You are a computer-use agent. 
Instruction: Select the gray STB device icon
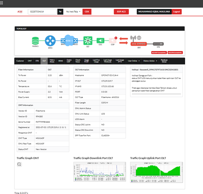click(158, 44)
